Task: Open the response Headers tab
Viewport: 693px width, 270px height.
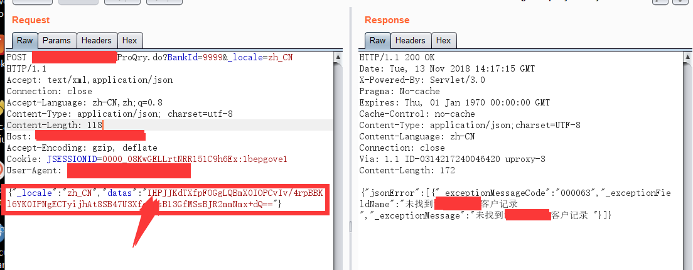Action: 410,41
